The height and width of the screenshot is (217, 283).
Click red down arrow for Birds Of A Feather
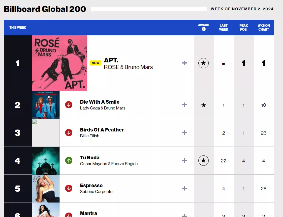[x=69, y=133]
